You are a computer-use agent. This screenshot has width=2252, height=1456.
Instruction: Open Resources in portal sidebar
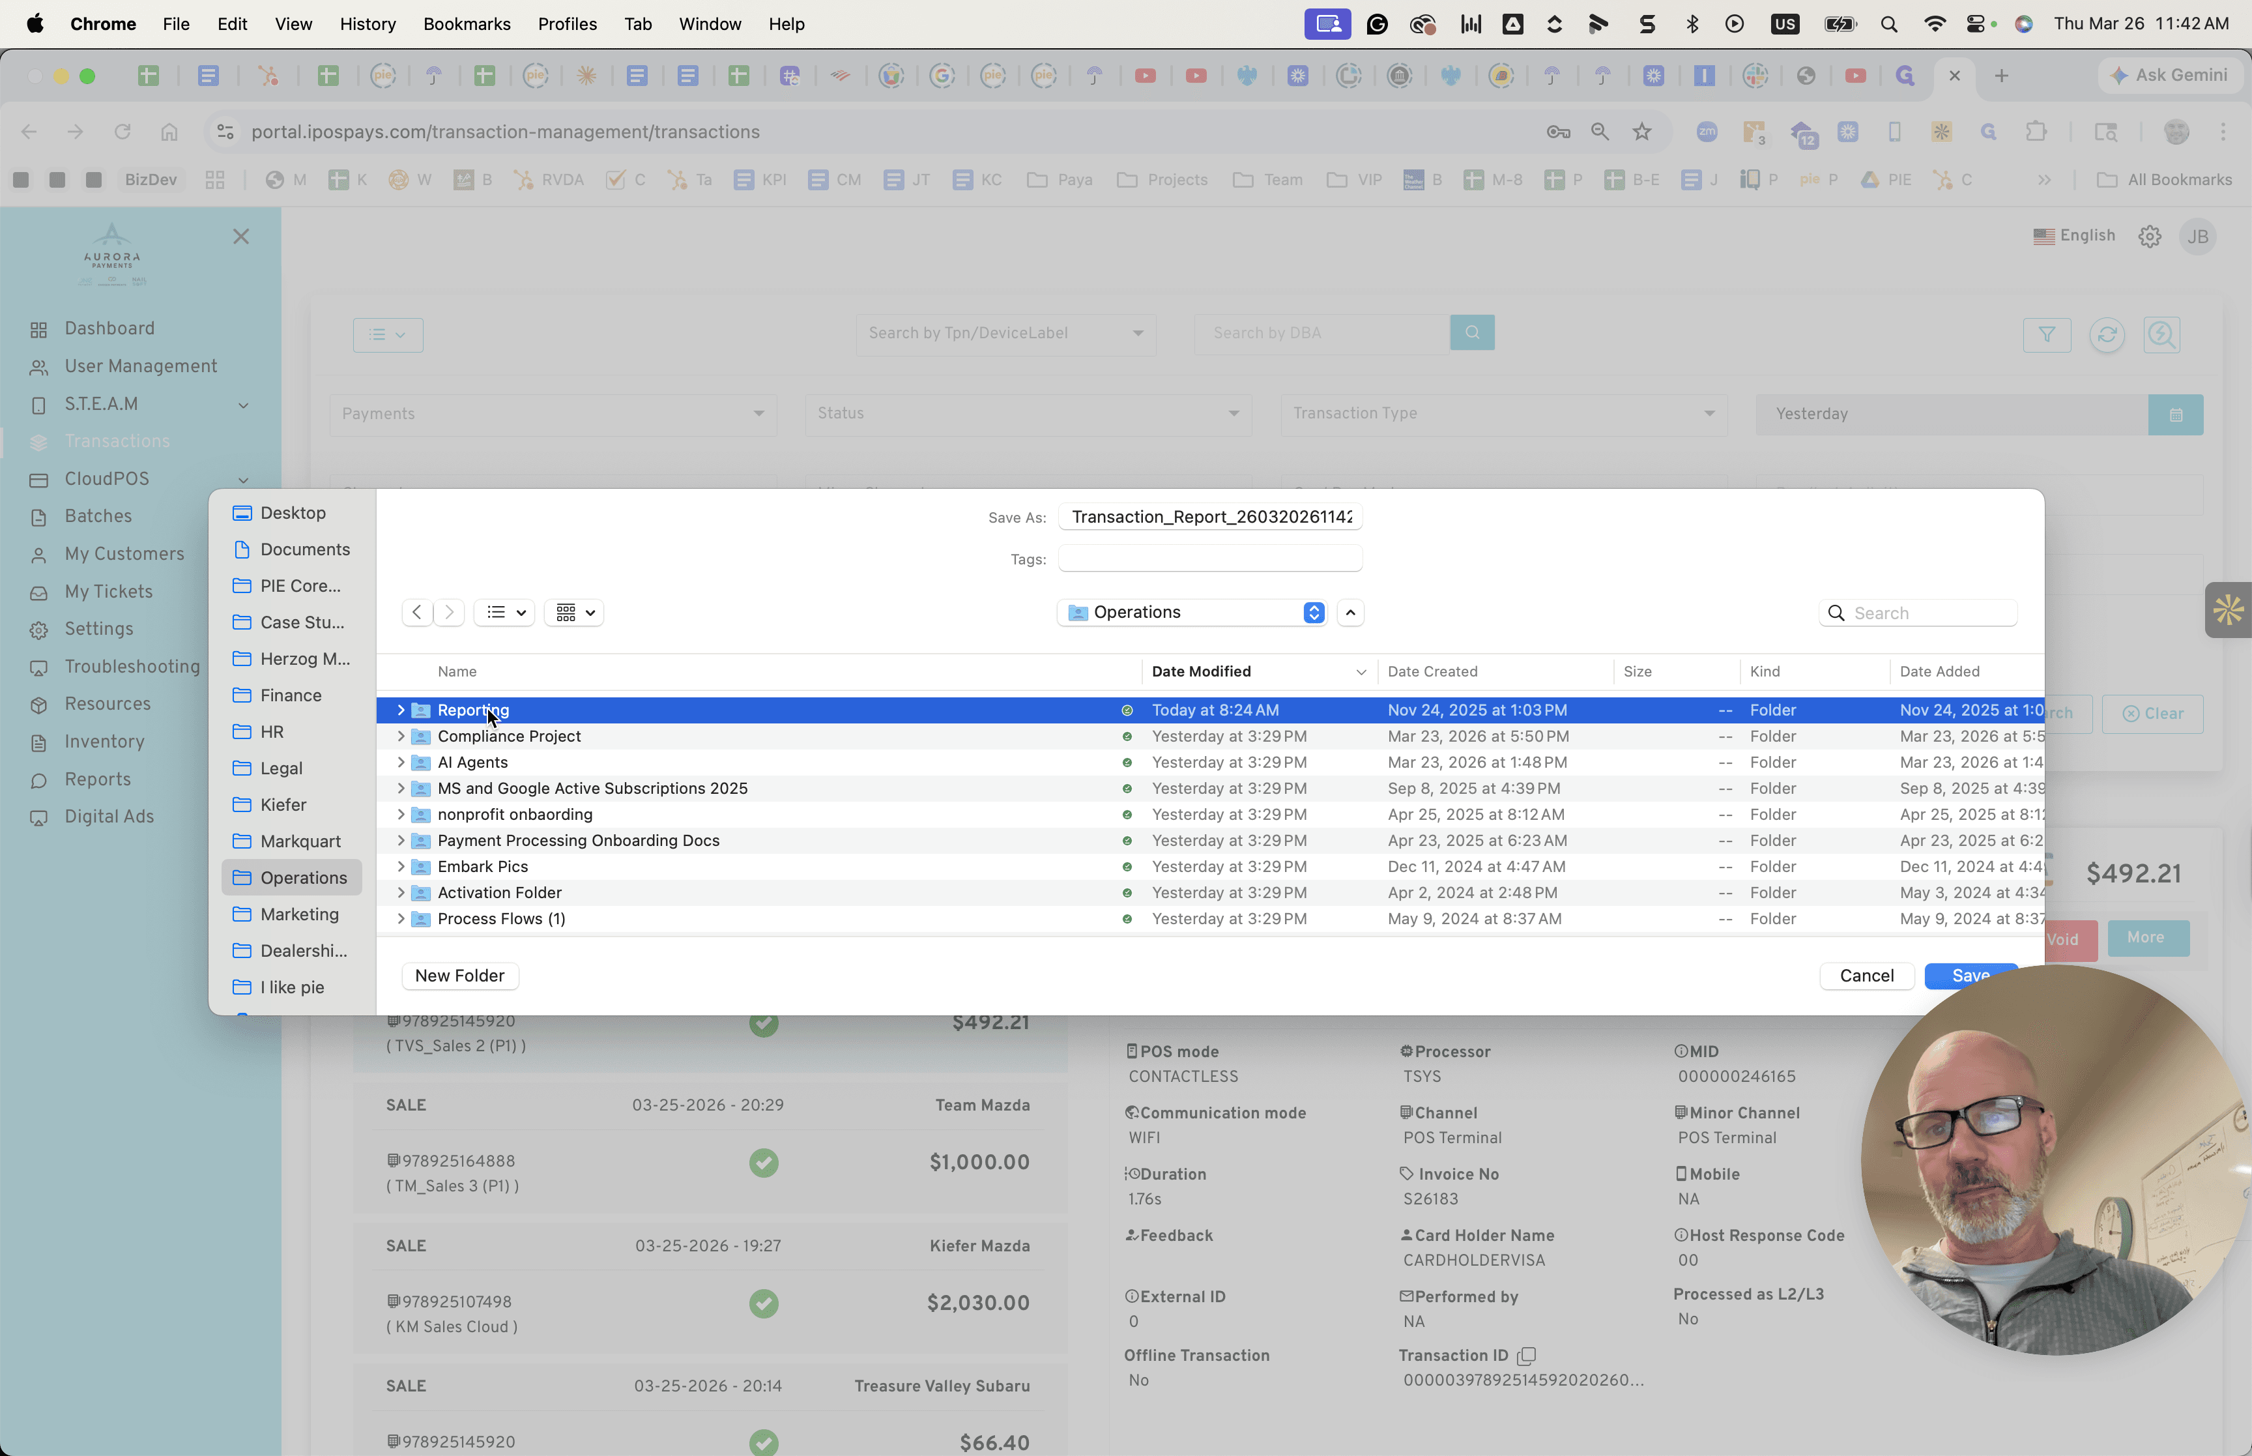[x=107, y=703]
